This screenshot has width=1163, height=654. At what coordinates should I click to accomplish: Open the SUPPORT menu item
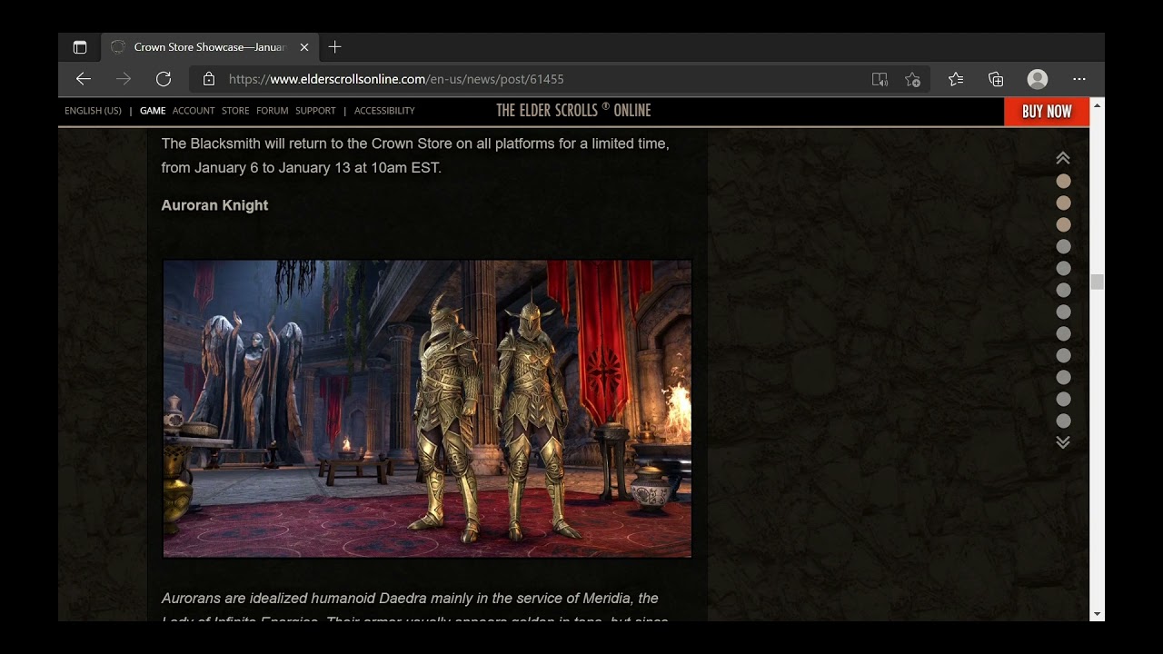click(315, 111)
